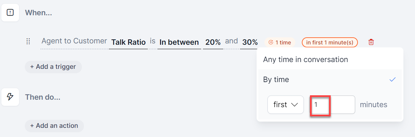Click the Then do... section heading
415x137 pixels.
click(42, 97)
